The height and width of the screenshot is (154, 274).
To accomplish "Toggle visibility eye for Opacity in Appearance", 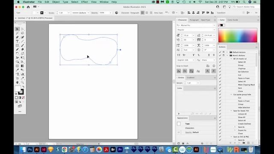I will 179,132.
